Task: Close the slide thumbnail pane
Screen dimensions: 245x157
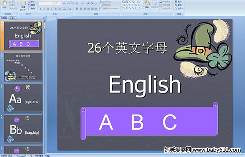Action: [44, 18]
